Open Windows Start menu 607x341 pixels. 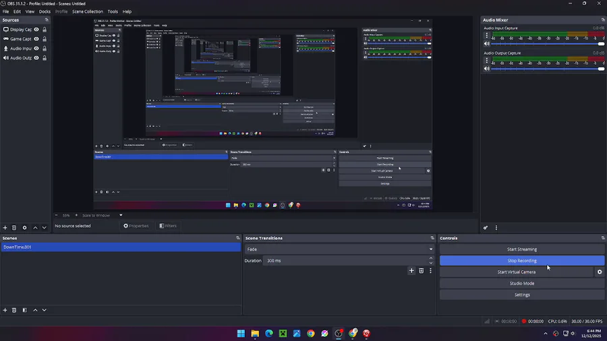(x=241, y=334)
